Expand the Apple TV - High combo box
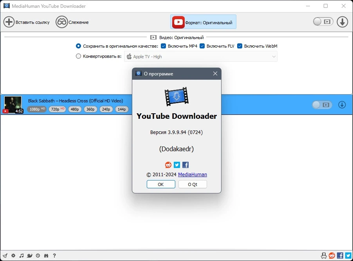The width and height of the screenshot is (353, 261). point(201,56)
